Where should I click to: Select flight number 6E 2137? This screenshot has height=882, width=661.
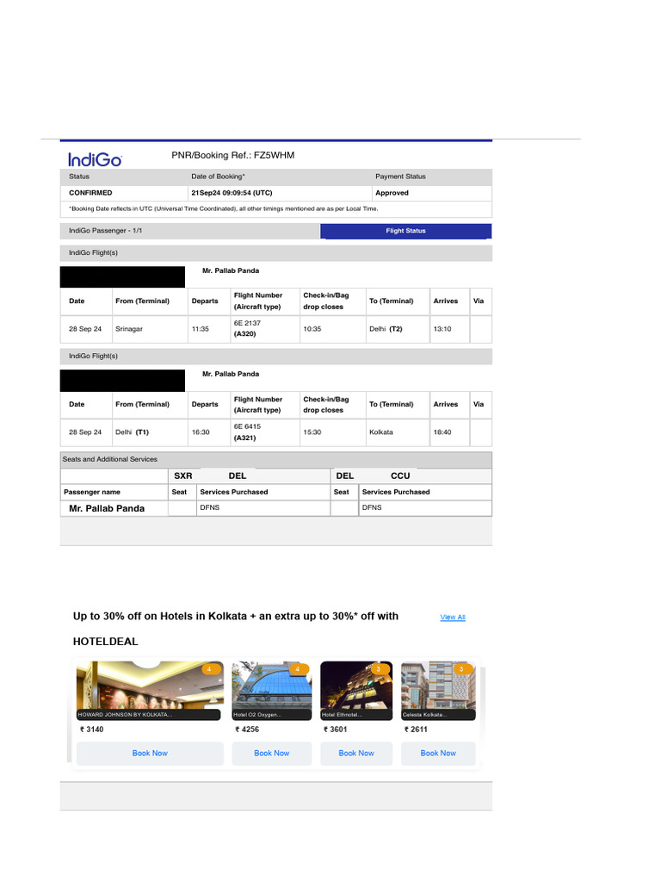coord(247,324)
